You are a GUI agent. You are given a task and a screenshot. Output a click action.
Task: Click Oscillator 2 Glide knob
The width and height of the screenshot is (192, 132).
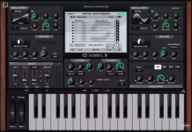pyautogui.click(x=174, y=54)
